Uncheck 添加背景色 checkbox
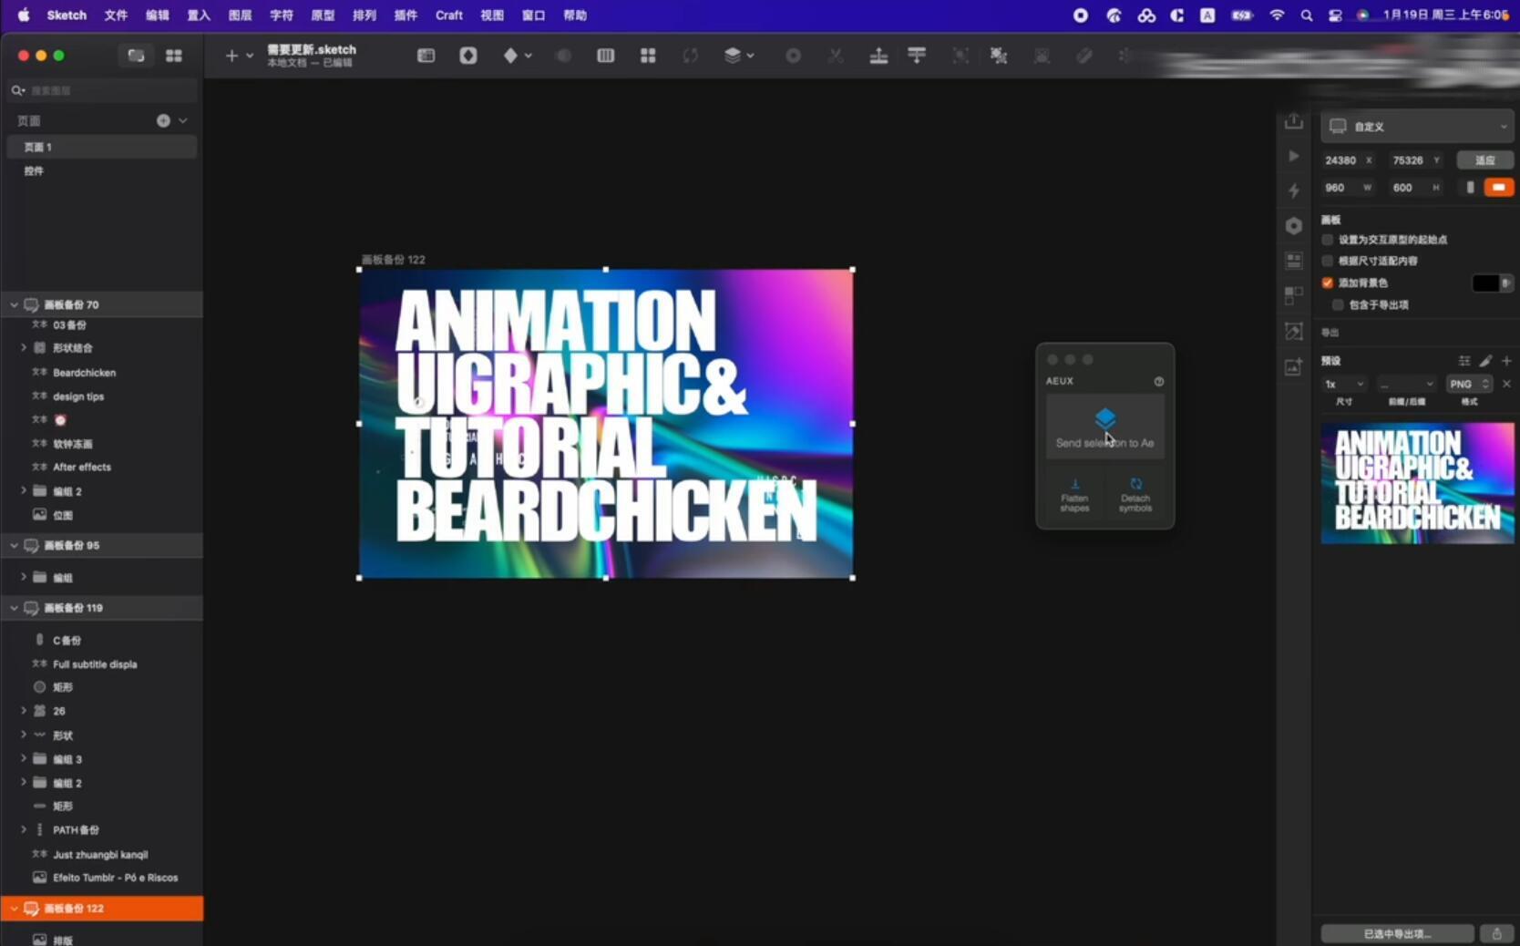1520x946 pixels. point(1328,283)
